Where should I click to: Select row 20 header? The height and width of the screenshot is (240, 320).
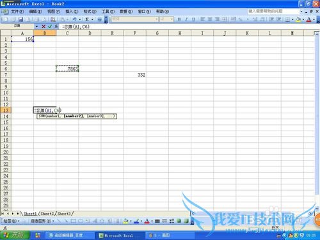[6, 152]
